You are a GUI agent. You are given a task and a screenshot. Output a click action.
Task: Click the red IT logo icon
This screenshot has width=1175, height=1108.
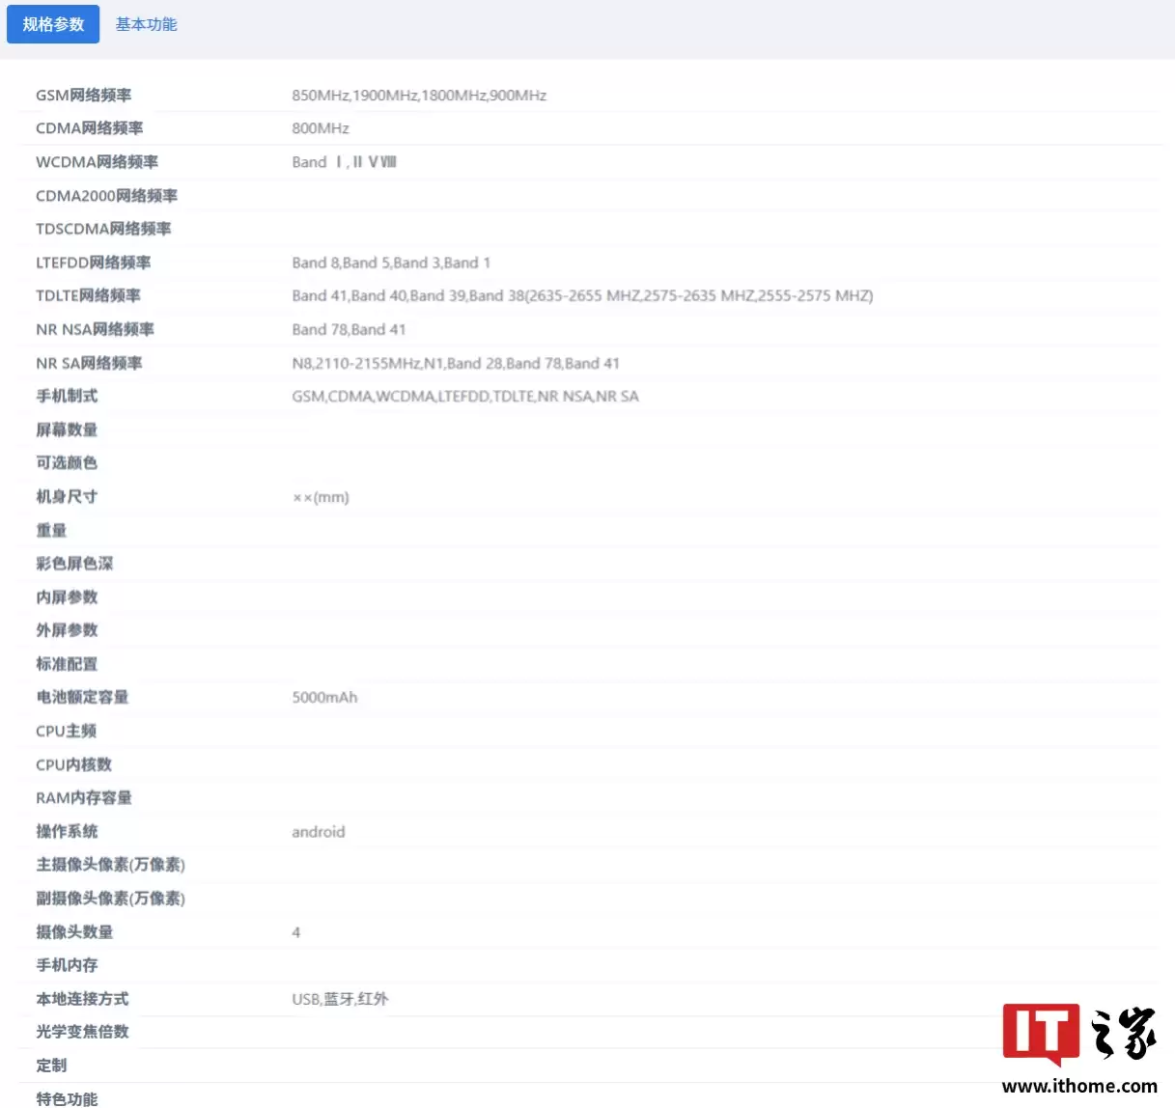(x=1040, y=1034)
